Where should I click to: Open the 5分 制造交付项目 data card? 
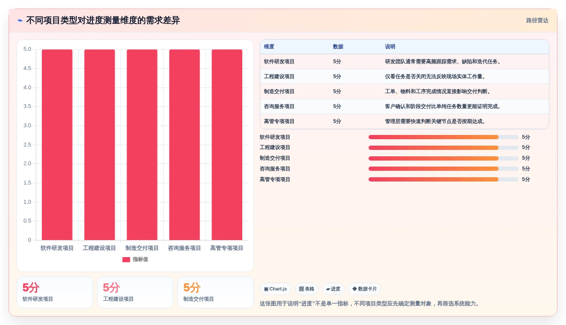pyautogui.click(x=215, y=292)
